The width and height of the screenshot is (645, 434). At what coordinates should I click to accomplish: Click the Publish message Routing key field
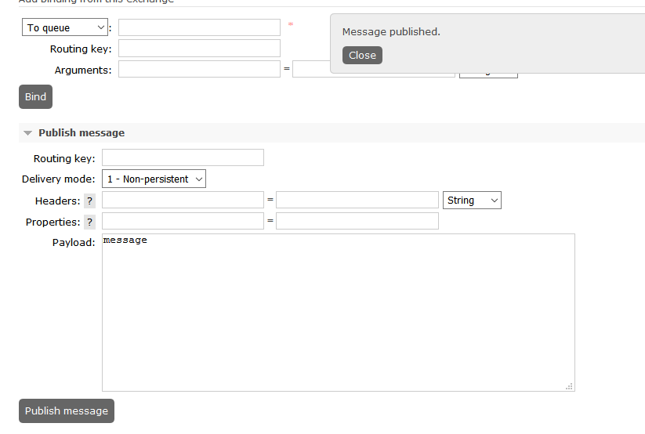click(183, 157)
